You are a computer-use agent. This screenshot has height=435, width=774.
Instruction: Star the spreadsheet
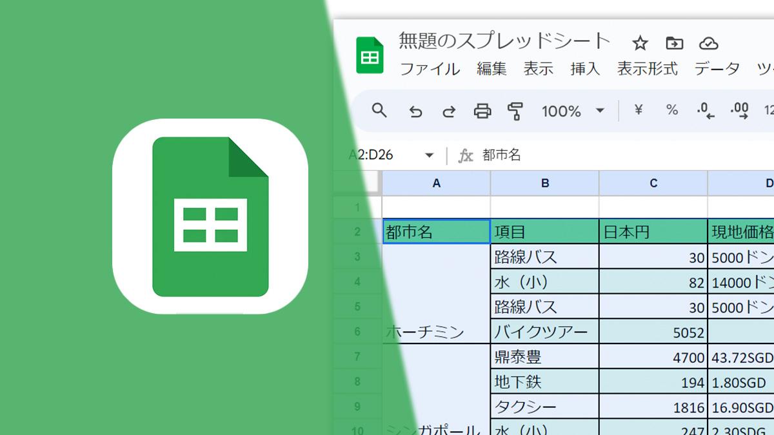(640, 43)
